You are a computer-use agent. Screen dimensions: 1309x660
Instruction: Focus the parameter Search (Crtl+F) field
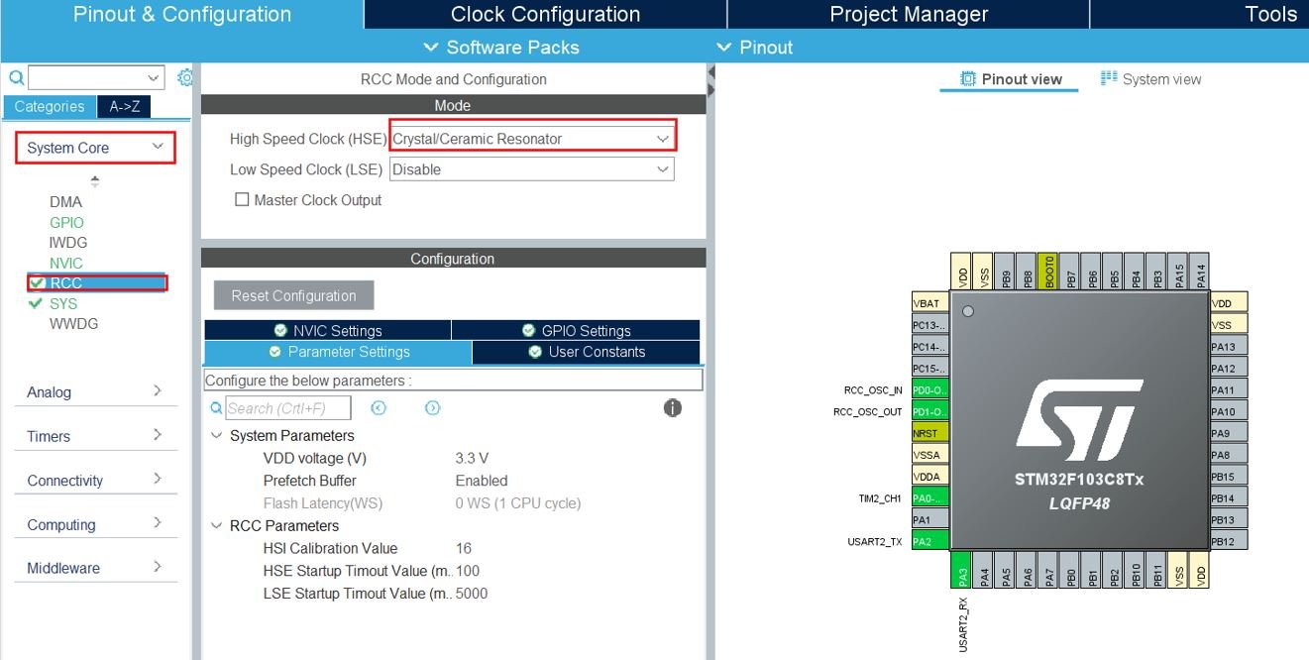click(288, 408)
